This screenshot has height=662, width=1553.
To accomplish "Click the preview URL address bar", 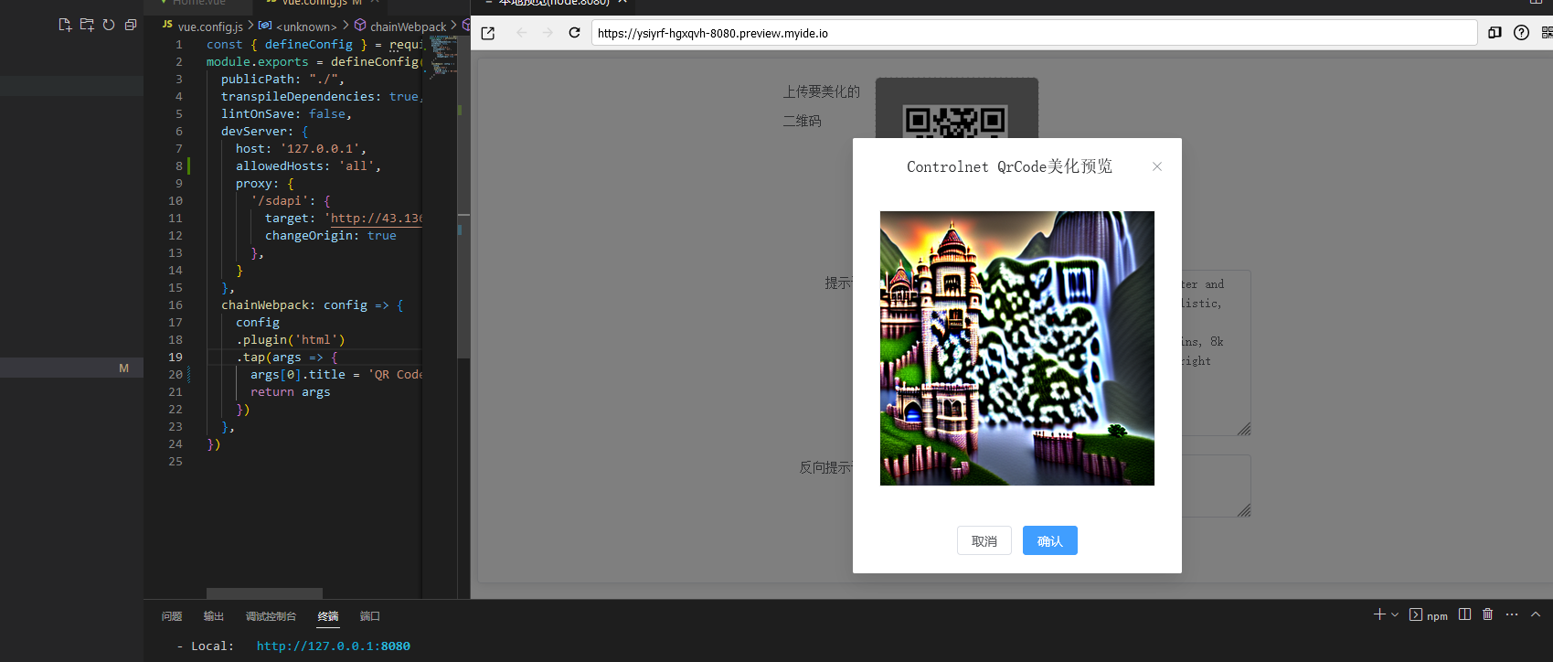I will point(1034,33).
